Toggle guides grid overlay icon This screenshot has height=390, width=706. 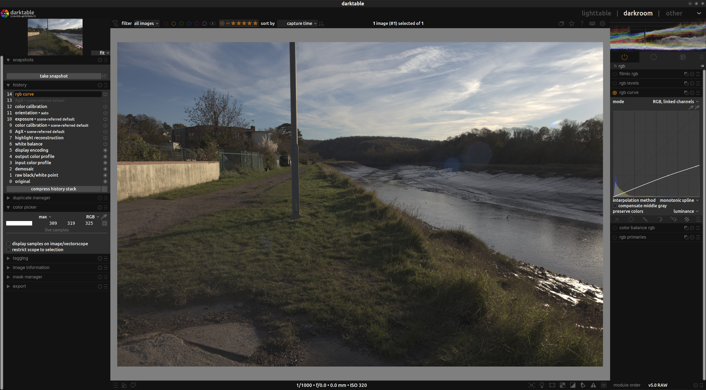[604, 385]
